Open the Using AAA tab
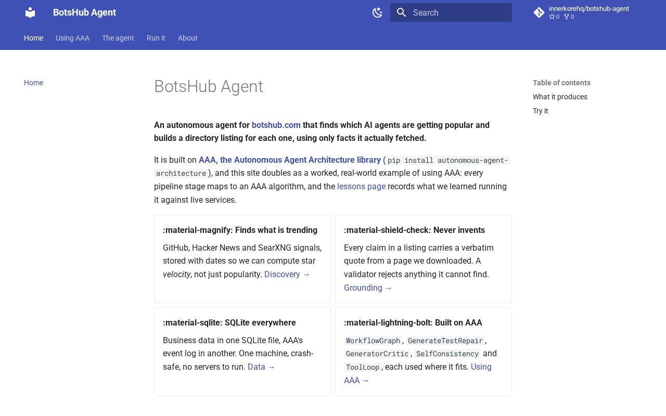Screen dimensions: 666x416 pyautogui.click(x=72, y=38)
